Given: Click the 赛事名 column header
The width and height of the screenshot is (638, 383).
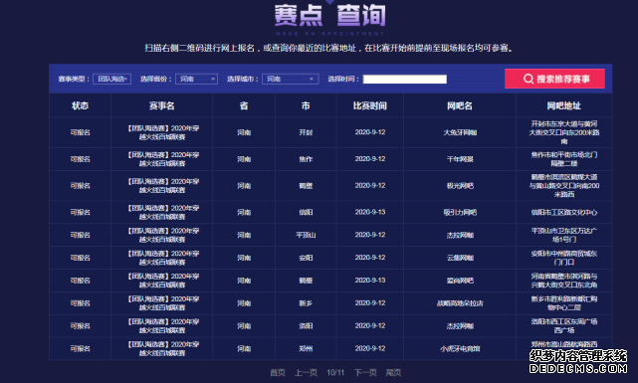Looking at the screenshot, I should pyautogui.click(x=161, y=105).
